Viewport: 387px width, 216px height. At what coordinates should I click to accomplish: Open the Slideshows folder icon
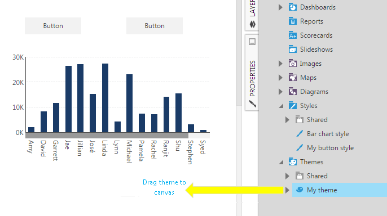click(x=292, y=49)
